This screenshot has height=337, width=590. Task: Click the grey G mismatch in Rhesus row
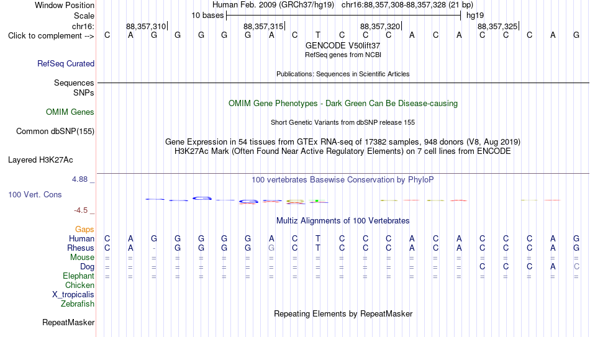(271, 248)
